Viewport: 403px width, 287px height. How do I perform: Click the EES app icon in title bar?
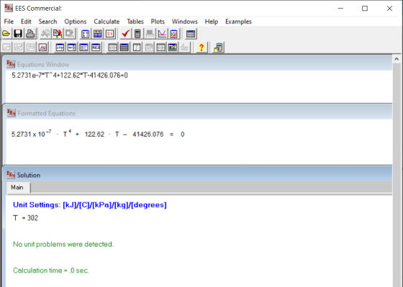point(9,8)
